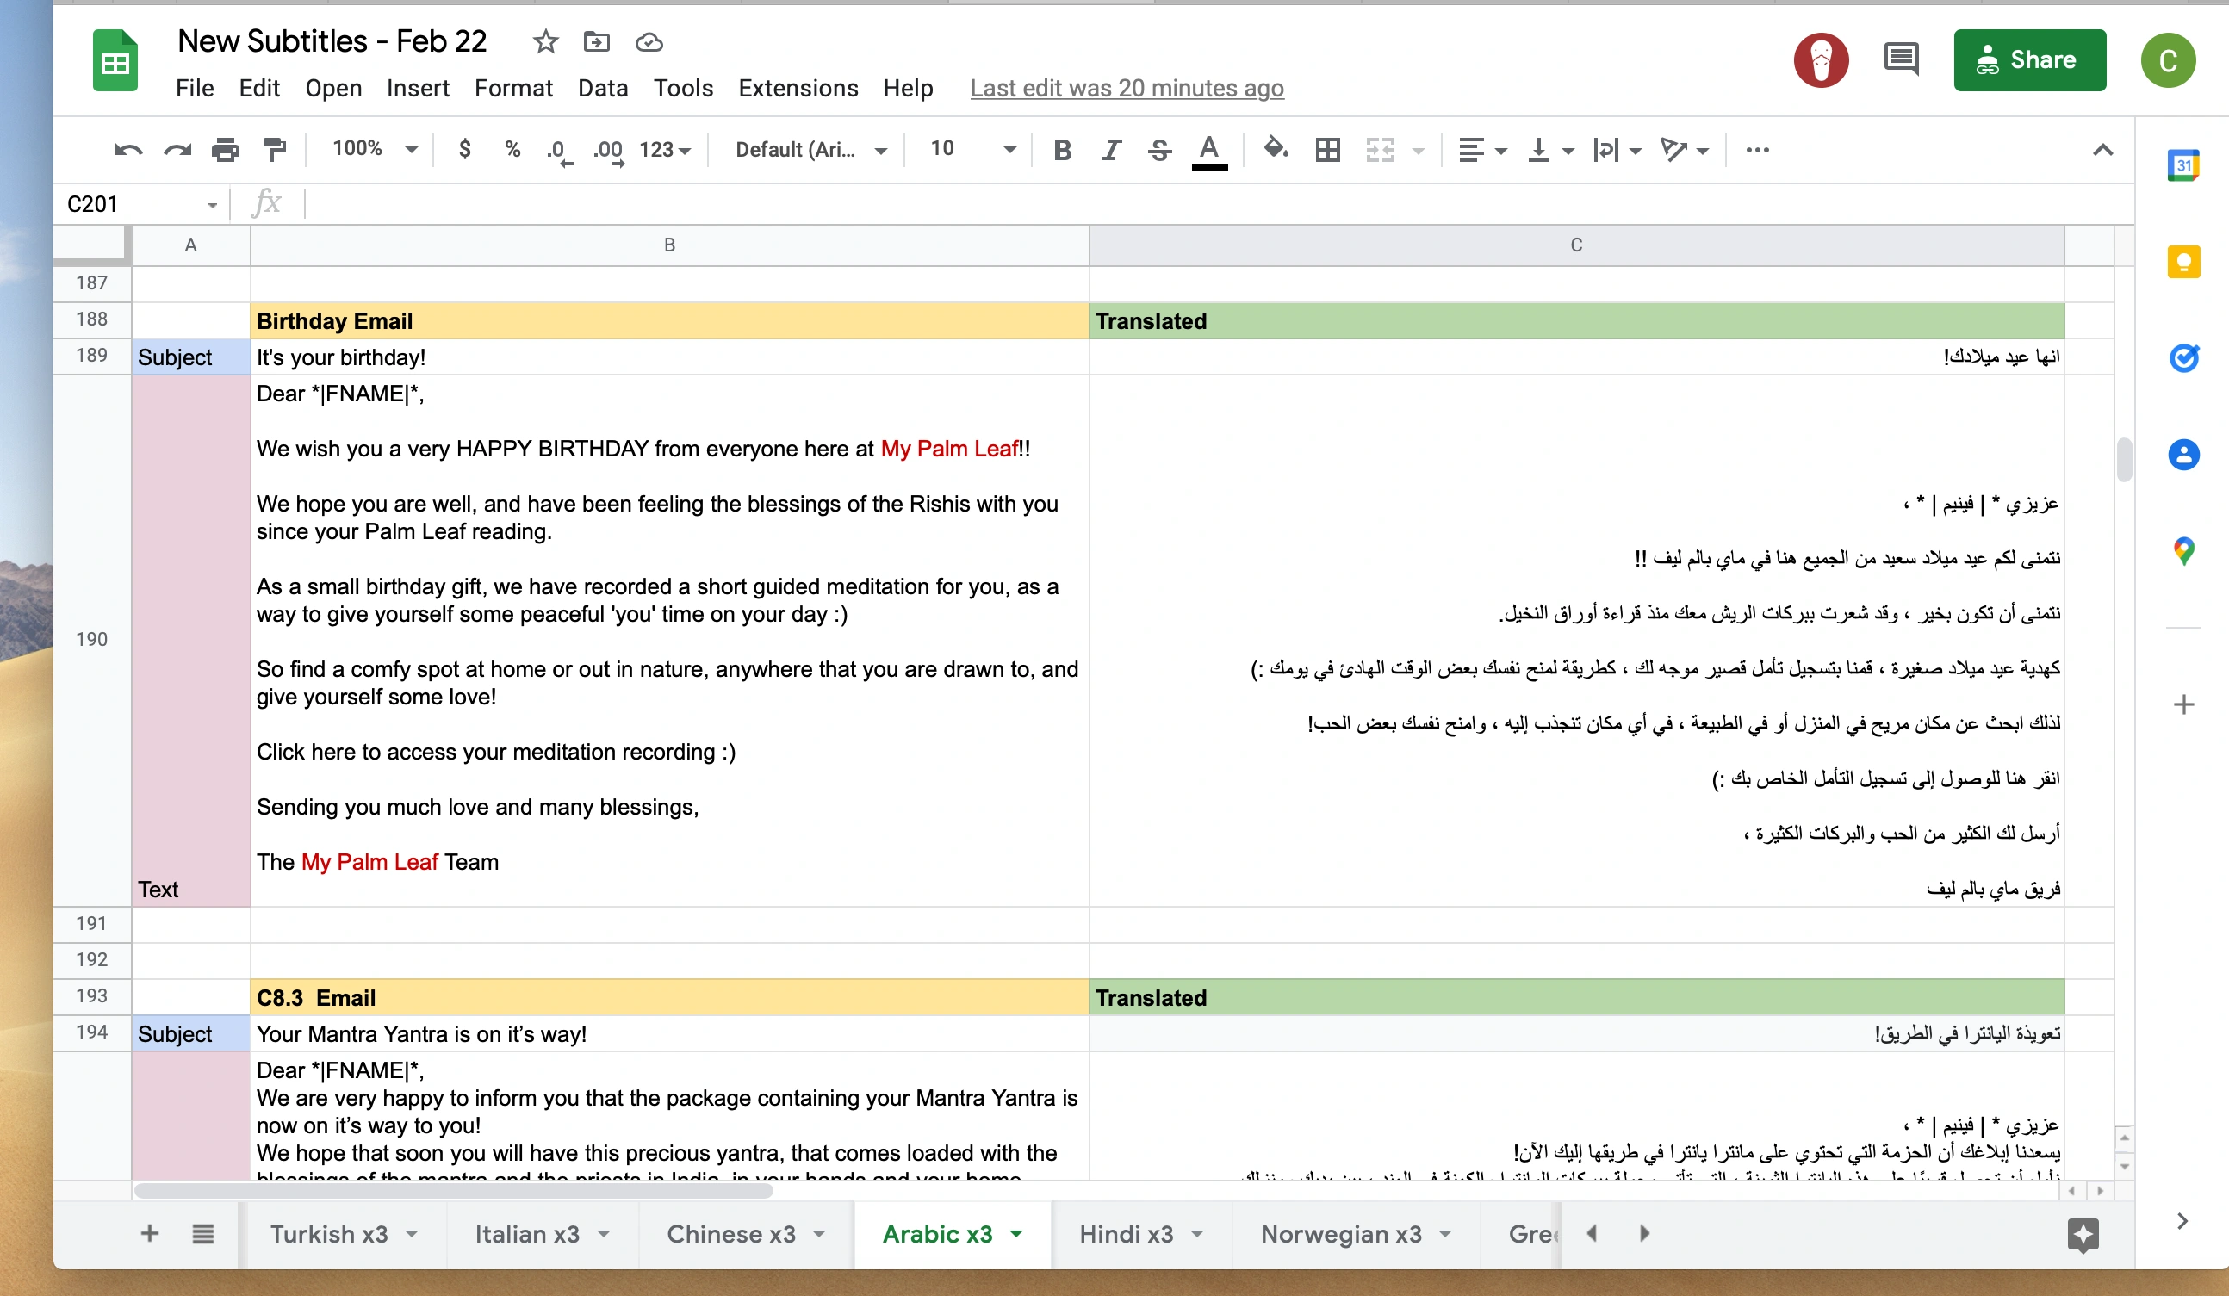
Task: Select the paint format roller icon
Action: tap(274, 150)
